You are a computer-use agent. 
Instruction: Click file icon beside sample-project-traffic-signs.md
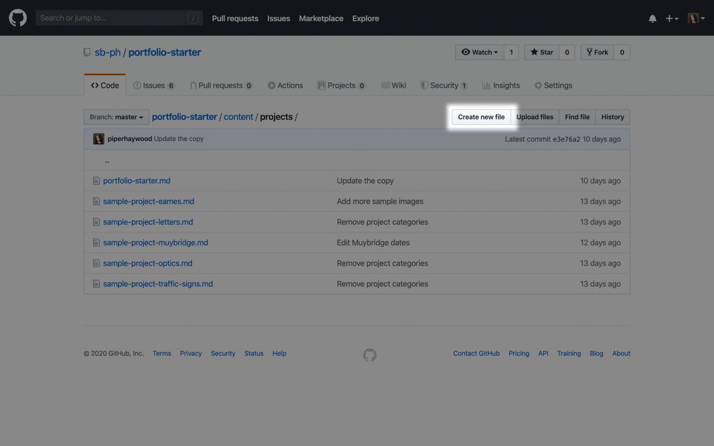(97, 284)
